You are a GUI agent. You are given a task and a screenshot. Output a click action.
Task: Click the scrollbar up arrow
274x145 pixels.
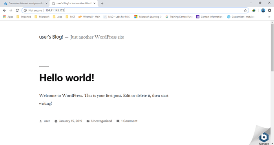pos(272,22)
